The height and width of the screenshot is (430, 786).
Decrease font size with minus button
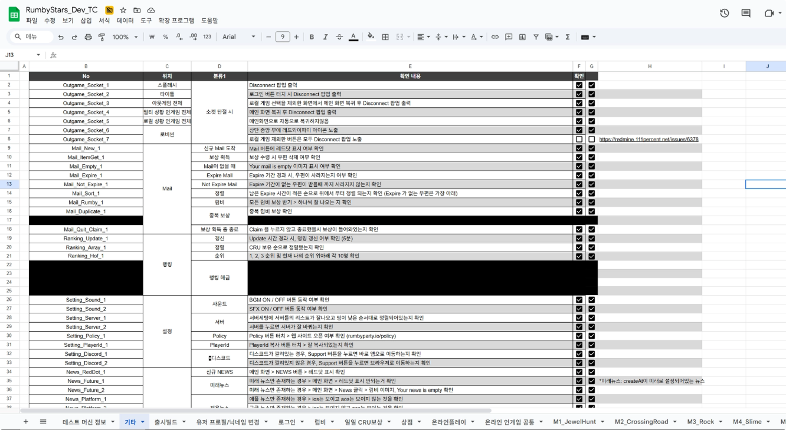click(x=268, y=37)
